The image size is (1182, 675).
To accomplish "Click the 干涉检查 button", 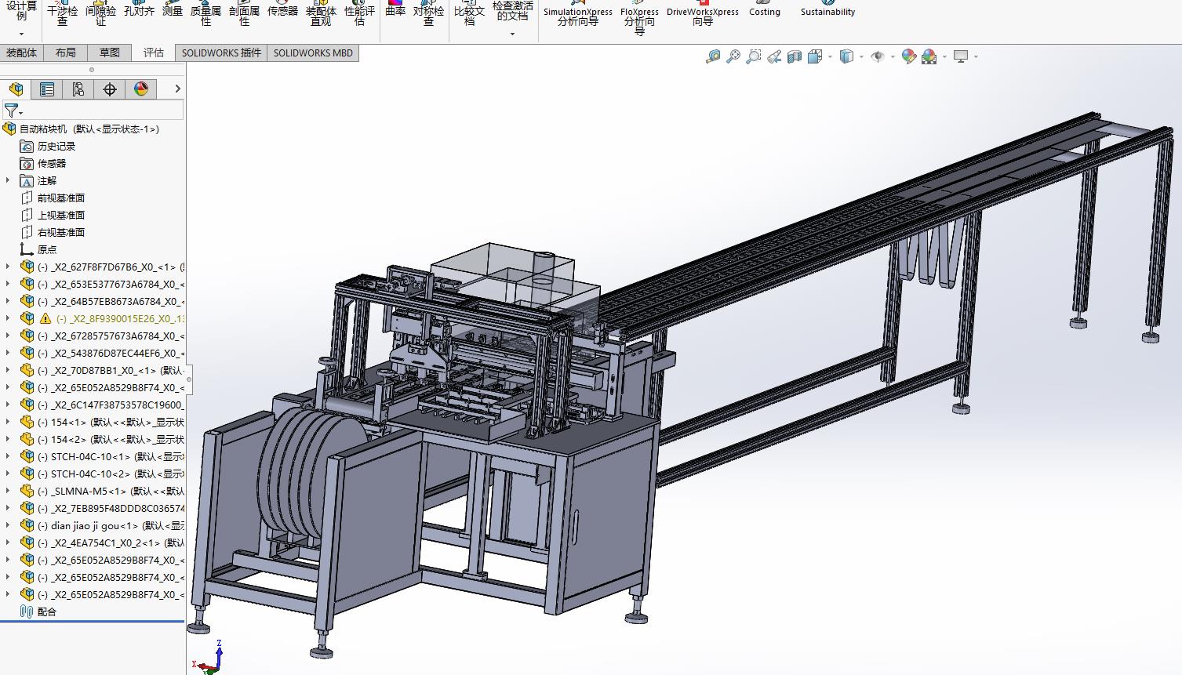I will [63, 12].
